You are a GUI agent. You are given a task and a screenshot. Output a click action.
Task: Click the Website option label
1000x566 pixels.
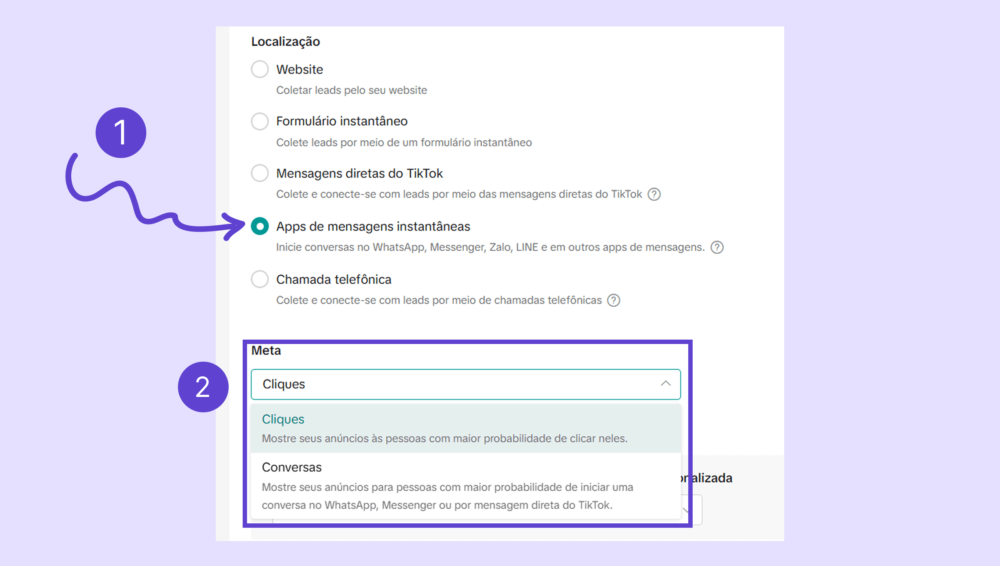[299, 69]
